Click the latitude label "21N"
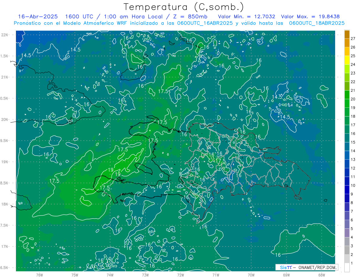 5,77
